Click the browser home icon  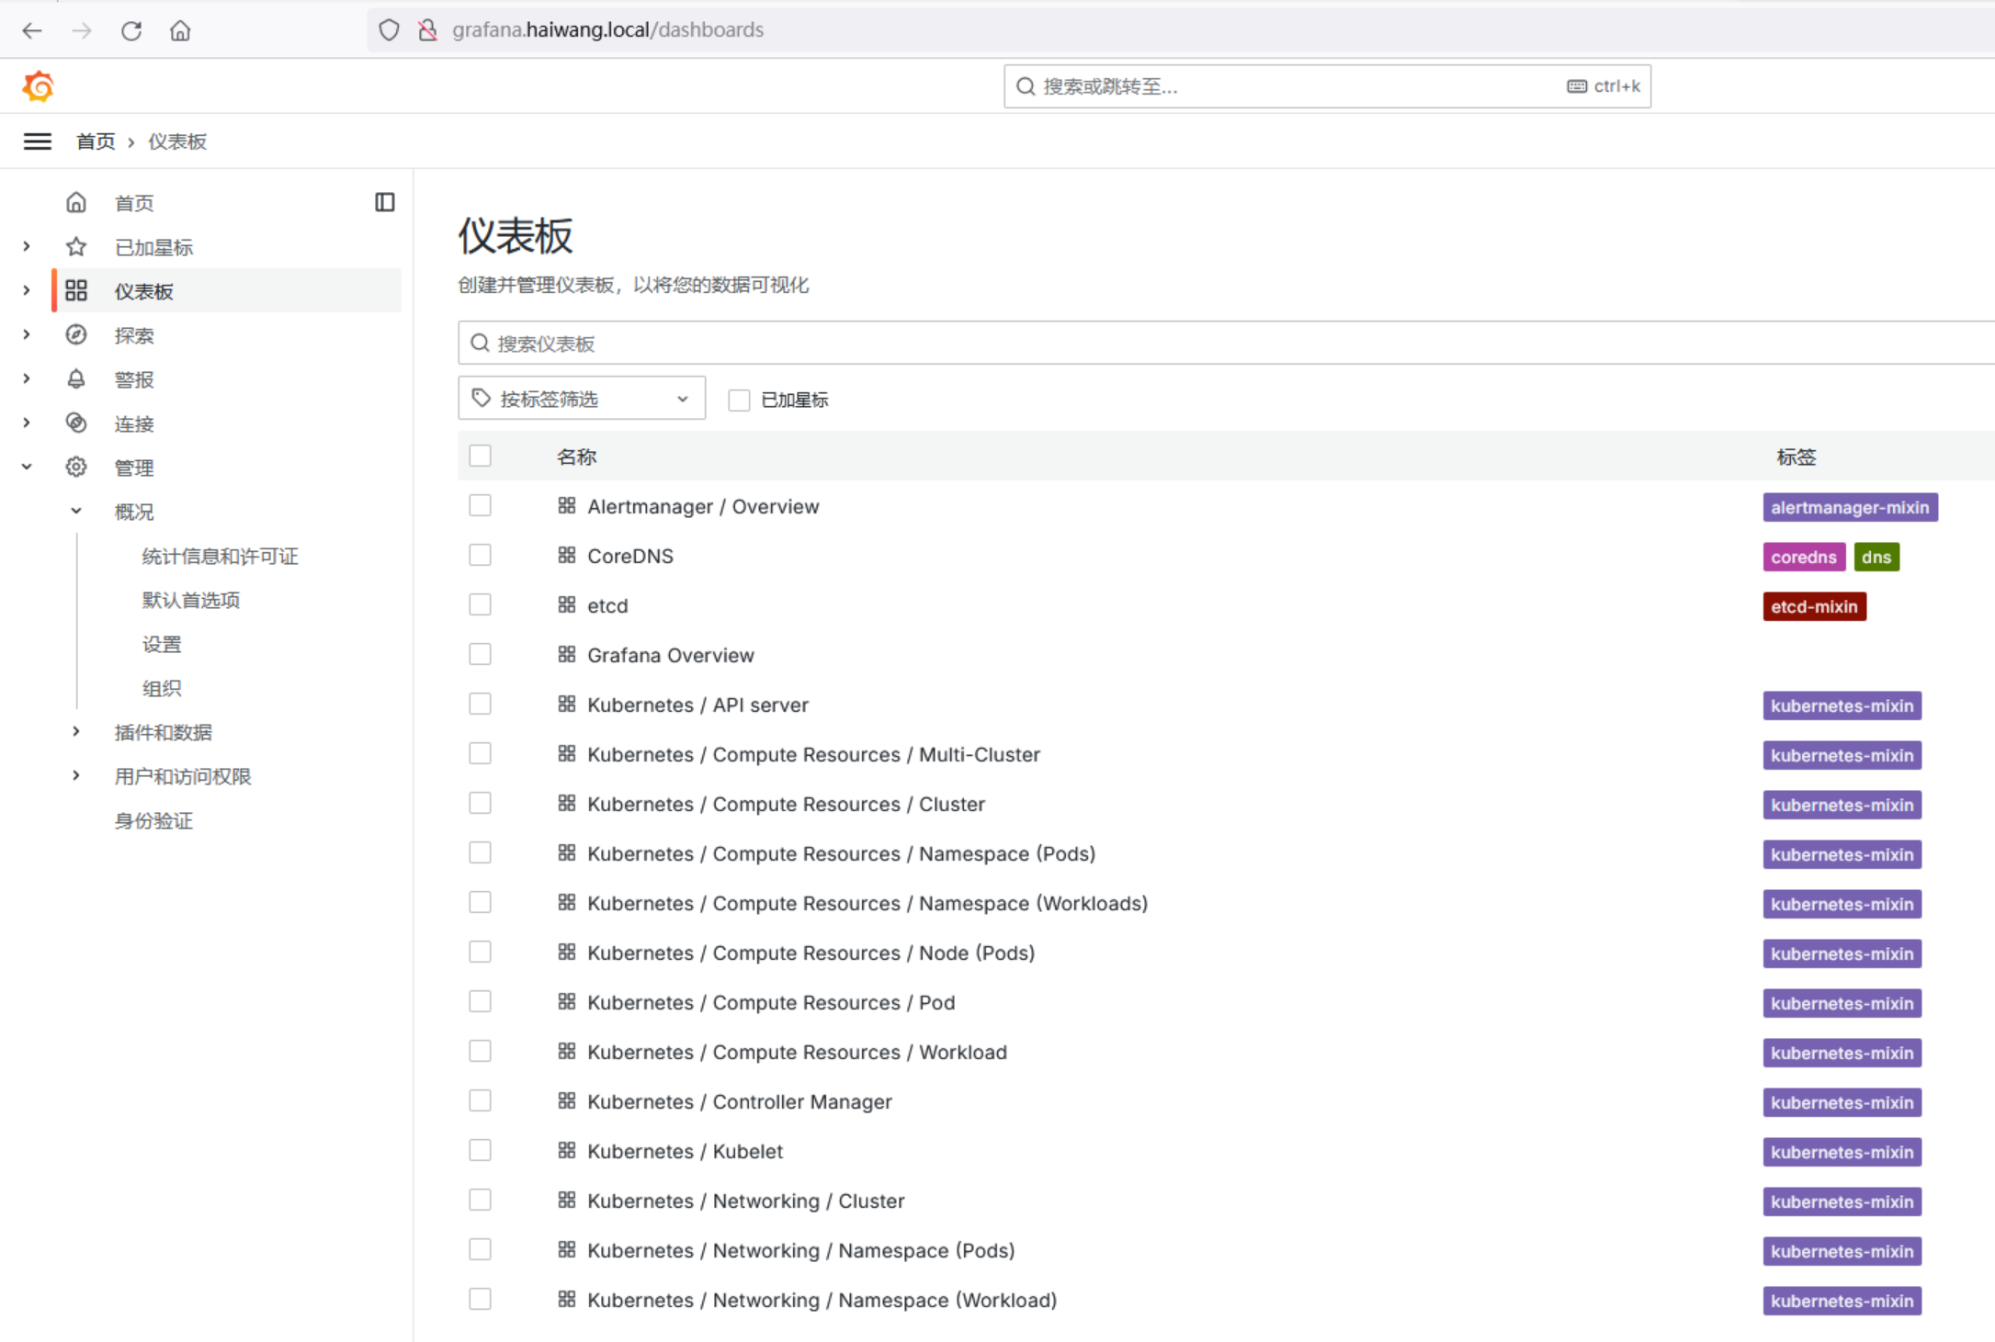tap(180, 30)
